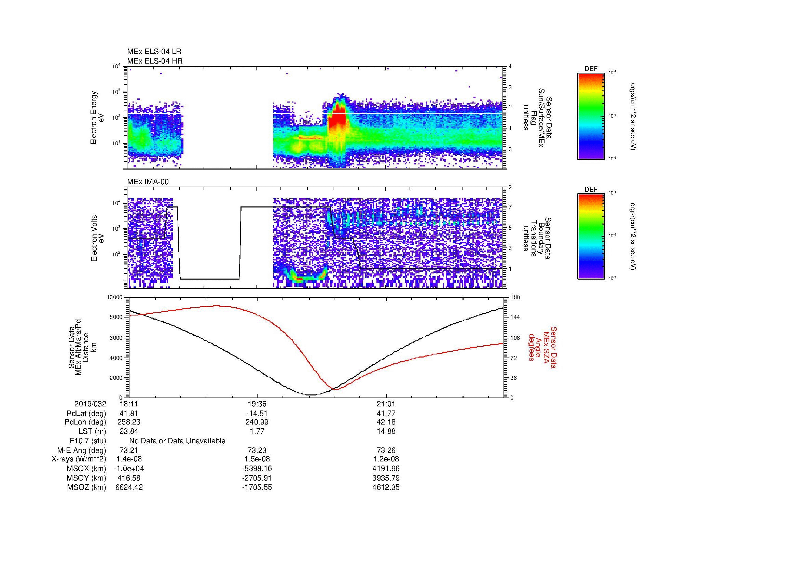
Task: Click the MEx IMA-00 plot title
Action: [148, 182]
